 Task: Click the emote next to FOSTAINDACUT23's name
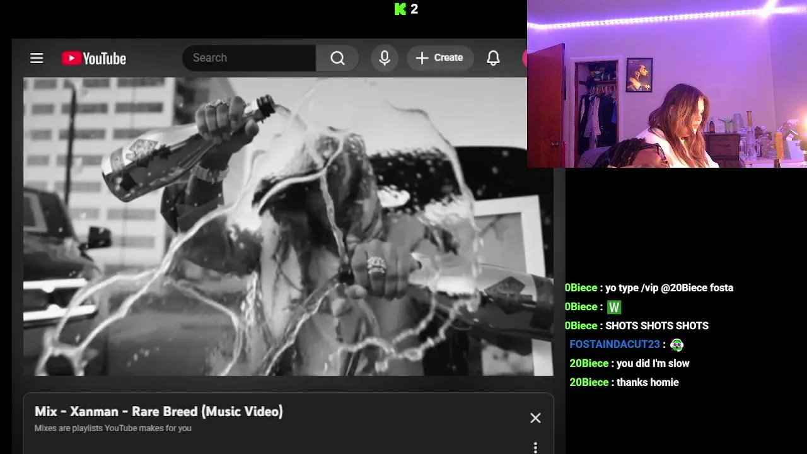coord(677,344)
